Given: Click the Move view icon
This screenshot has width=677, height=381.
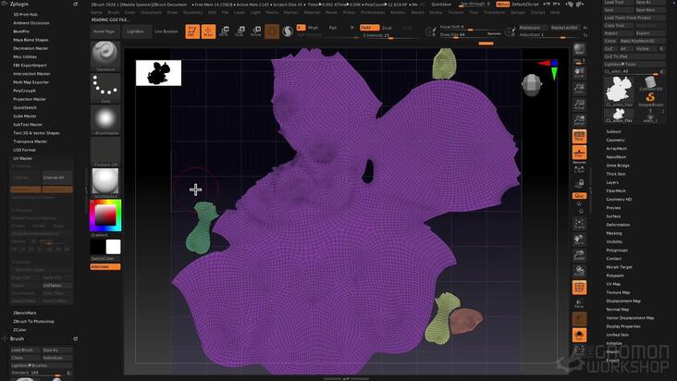Looking at the screenshot, I should 579,240.
